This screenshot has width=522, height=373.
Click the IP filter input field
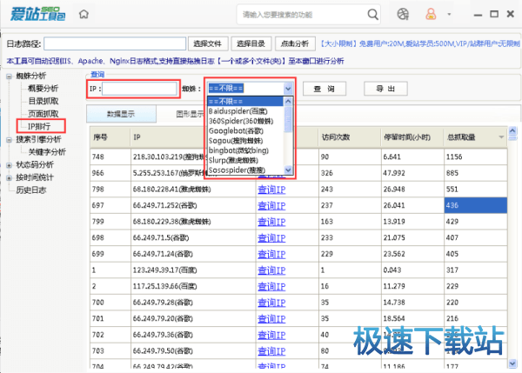tap(139, 89)
